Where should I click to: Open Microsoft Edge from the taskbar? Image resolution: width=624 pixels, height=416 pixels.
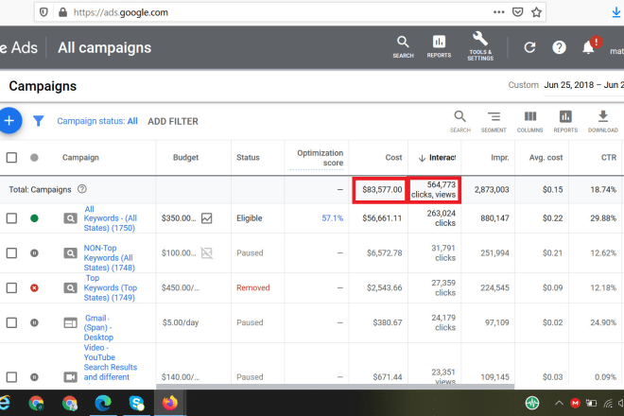[103, 403]
